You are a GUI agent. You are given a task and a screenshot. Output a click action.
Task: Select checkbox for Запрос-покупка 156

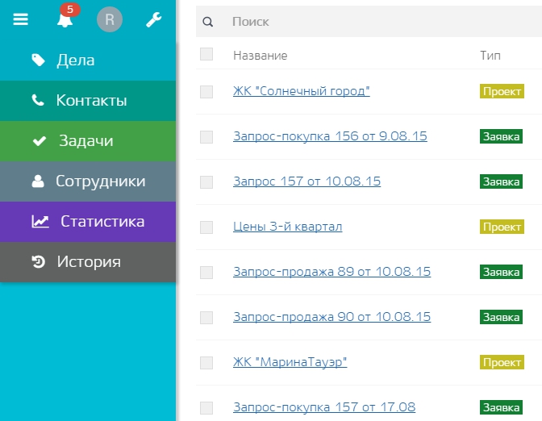tap(206, 137)
